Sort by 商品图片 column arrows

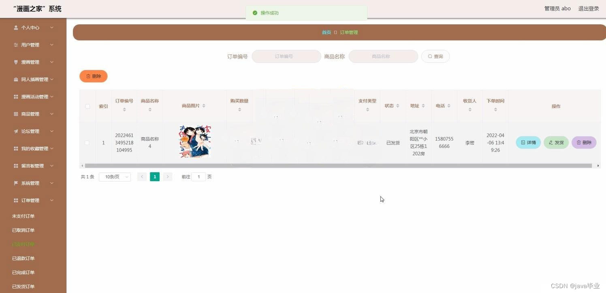pyautogui.click(x=204, y=106)
